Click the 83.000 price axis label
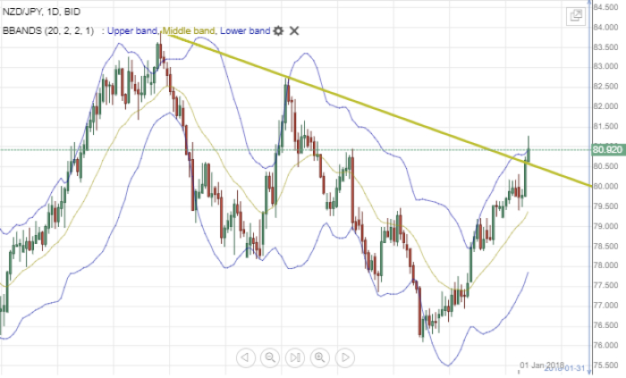Image resolution: width=626 pixels, height=378 pixels. (x=605, y=67)
